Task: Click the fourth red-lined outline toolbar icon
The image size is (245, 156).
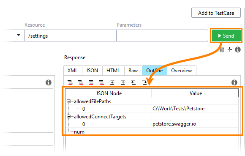Action: click(101, 82)
